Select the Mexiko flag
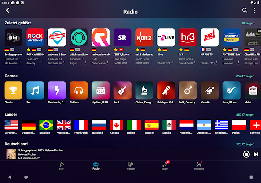This screenshot has height=183, width=261. [169, 125]
